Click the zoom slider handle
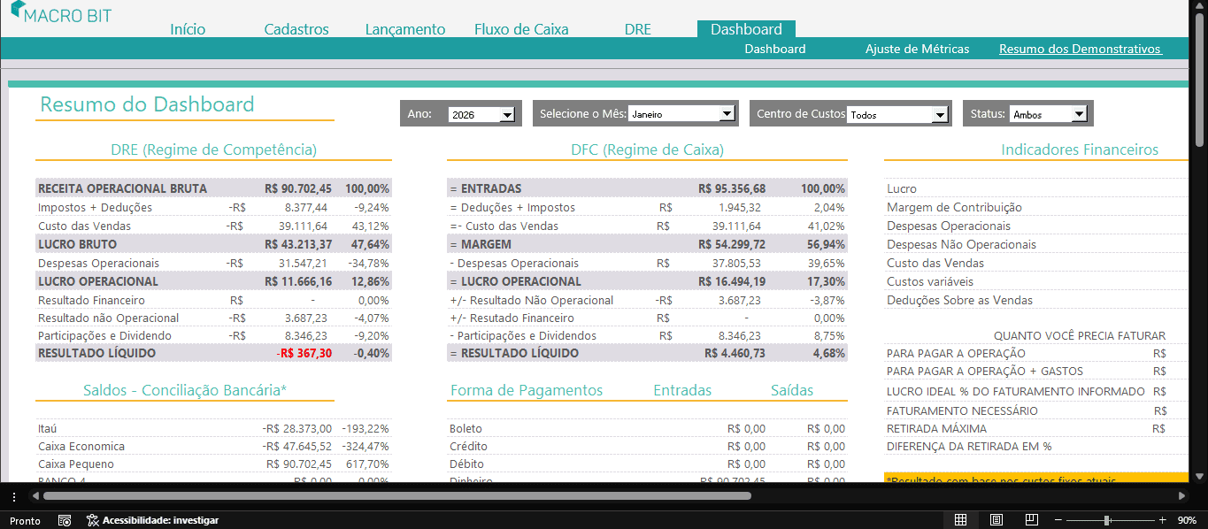The width and height of the screenshot is (1208, 529). tap(1106, 520)
